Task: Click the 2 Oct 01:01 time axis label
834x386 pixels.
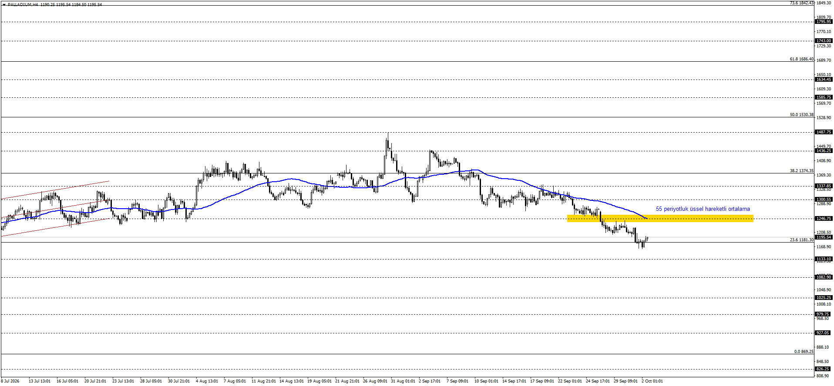Action: [652, 381]
